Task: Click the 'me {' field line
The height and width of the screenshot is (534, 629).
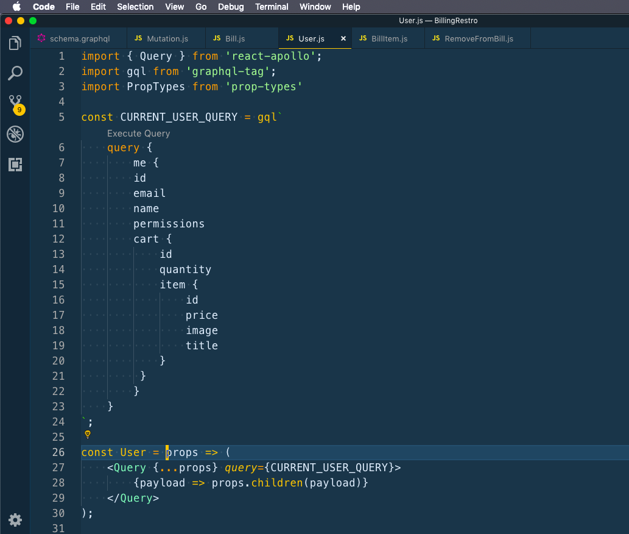Action: (x=146, y=163)
